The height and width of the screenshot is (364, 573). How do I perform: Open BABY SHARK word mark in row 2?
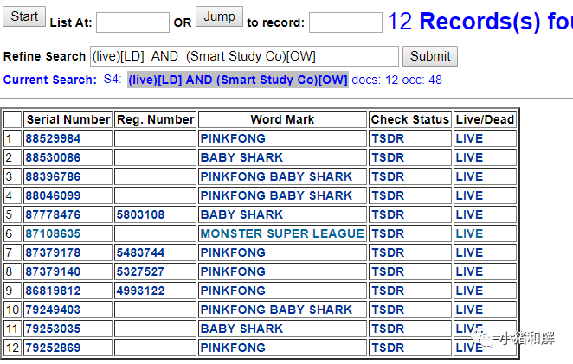pyautogui.click(x=241, y=157)
